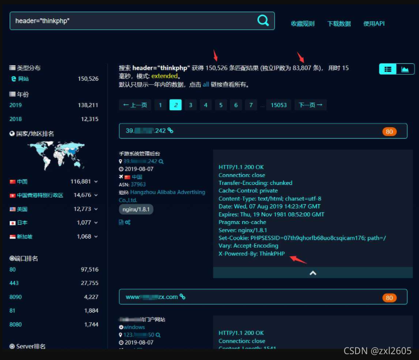Go to page 5
The height and width of the screenshot is (360, 419).
[x=221, y=105]
